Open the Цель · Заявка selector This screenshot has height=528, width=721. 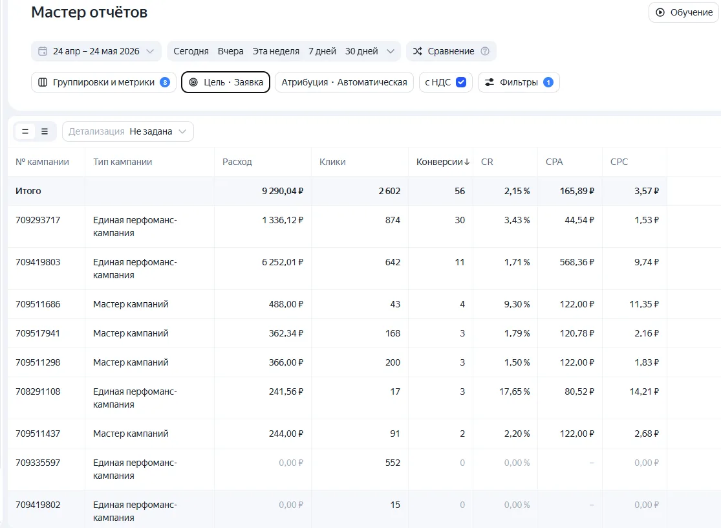pos(225,82)
